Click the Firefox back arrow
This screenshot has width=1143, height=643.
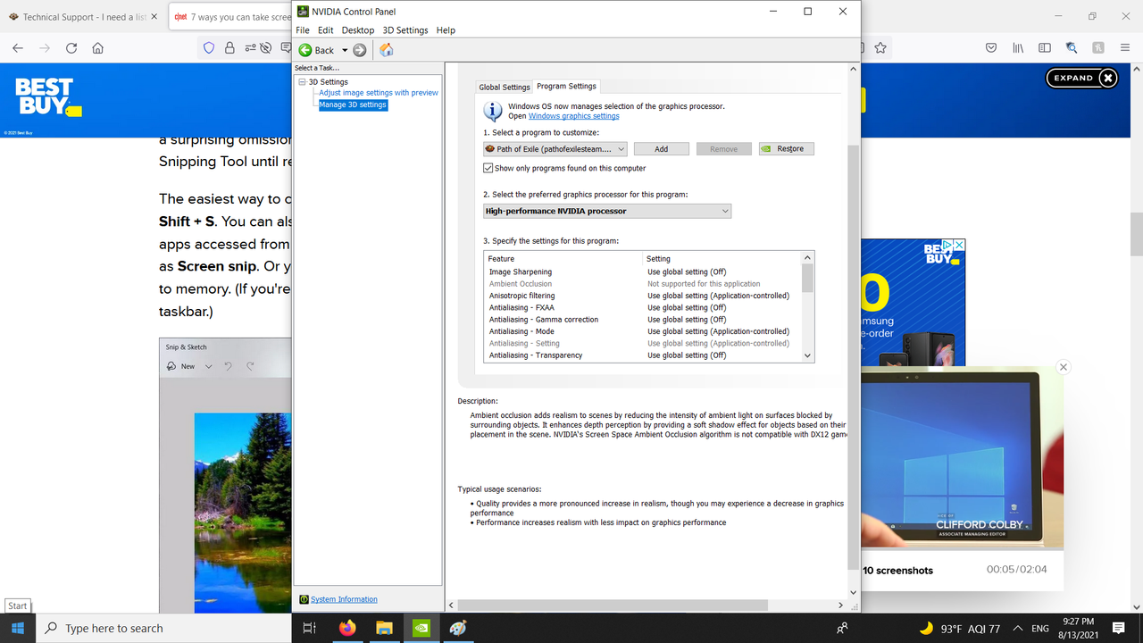click(18, 48)
